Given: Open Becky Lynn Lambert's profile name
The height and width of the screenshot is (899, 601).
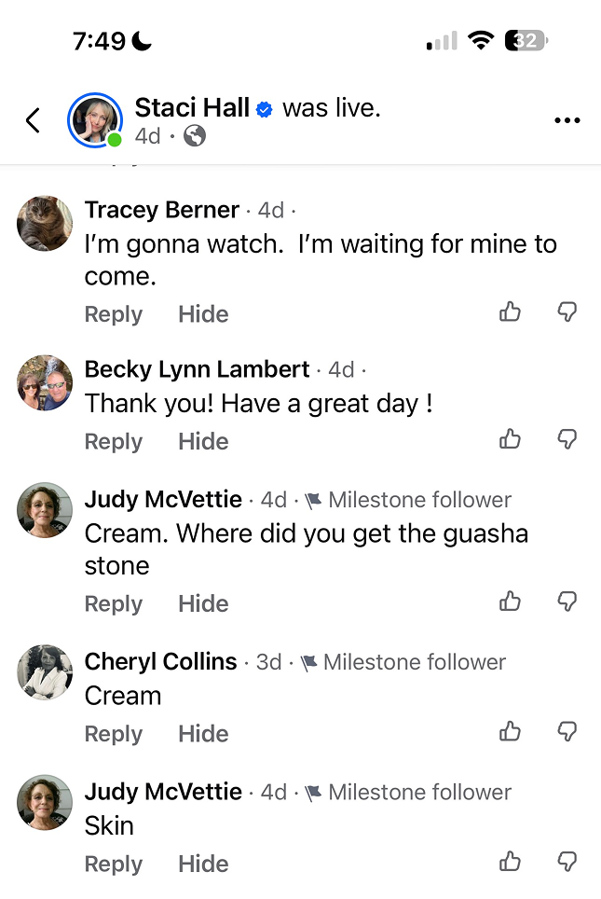Looking at the screenshot, I should click(197, 369).
